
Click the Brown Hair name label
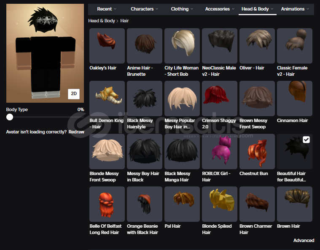[x=288, y=226]
